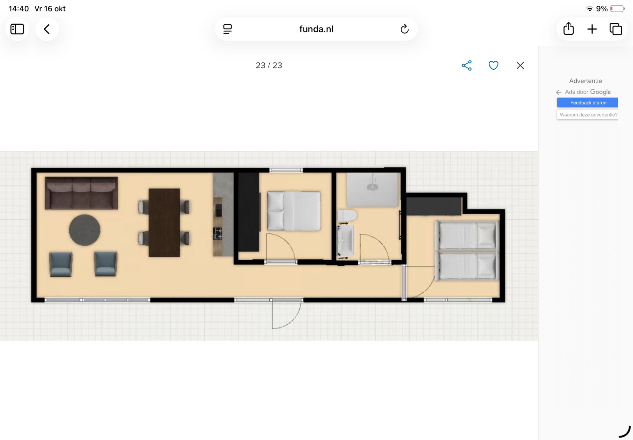Open the Safari share sheet
Screen dimensions: 633x440
[568, 29]
